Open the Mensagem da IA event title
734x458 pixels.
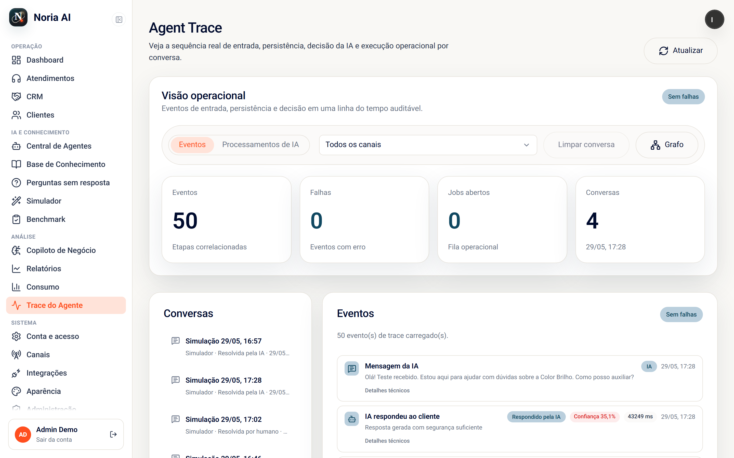[391, 366]
